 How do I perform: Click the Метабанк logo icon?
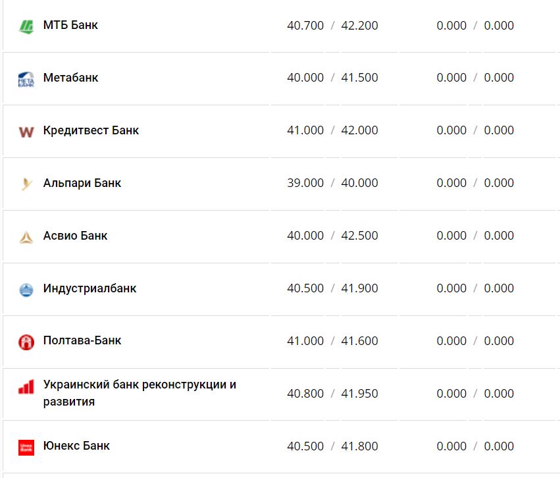click(26, 79)
